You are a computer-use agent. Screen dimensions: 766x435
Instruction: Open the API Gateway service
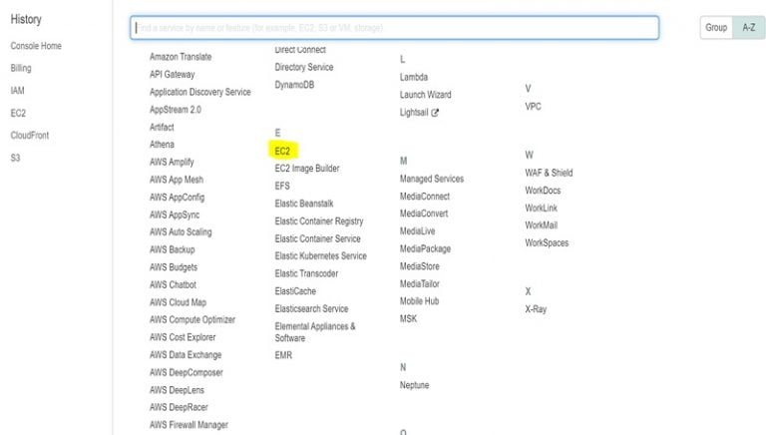pyautogui.click(x=173, y=75)
